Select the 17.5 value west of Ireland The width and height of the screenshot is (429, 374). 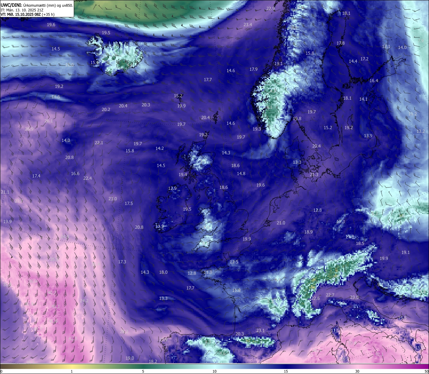click(x=129, y=203)
